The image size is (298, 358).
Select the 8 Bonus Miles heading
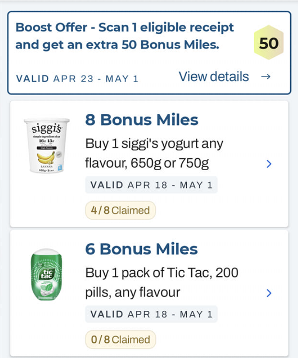click(141, 120)
